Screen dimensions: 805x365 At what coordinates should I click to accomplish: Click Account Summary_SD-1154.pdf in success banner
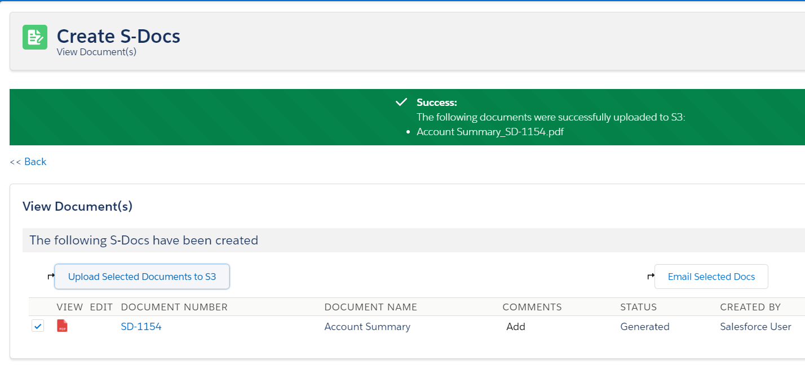point(490,132)
